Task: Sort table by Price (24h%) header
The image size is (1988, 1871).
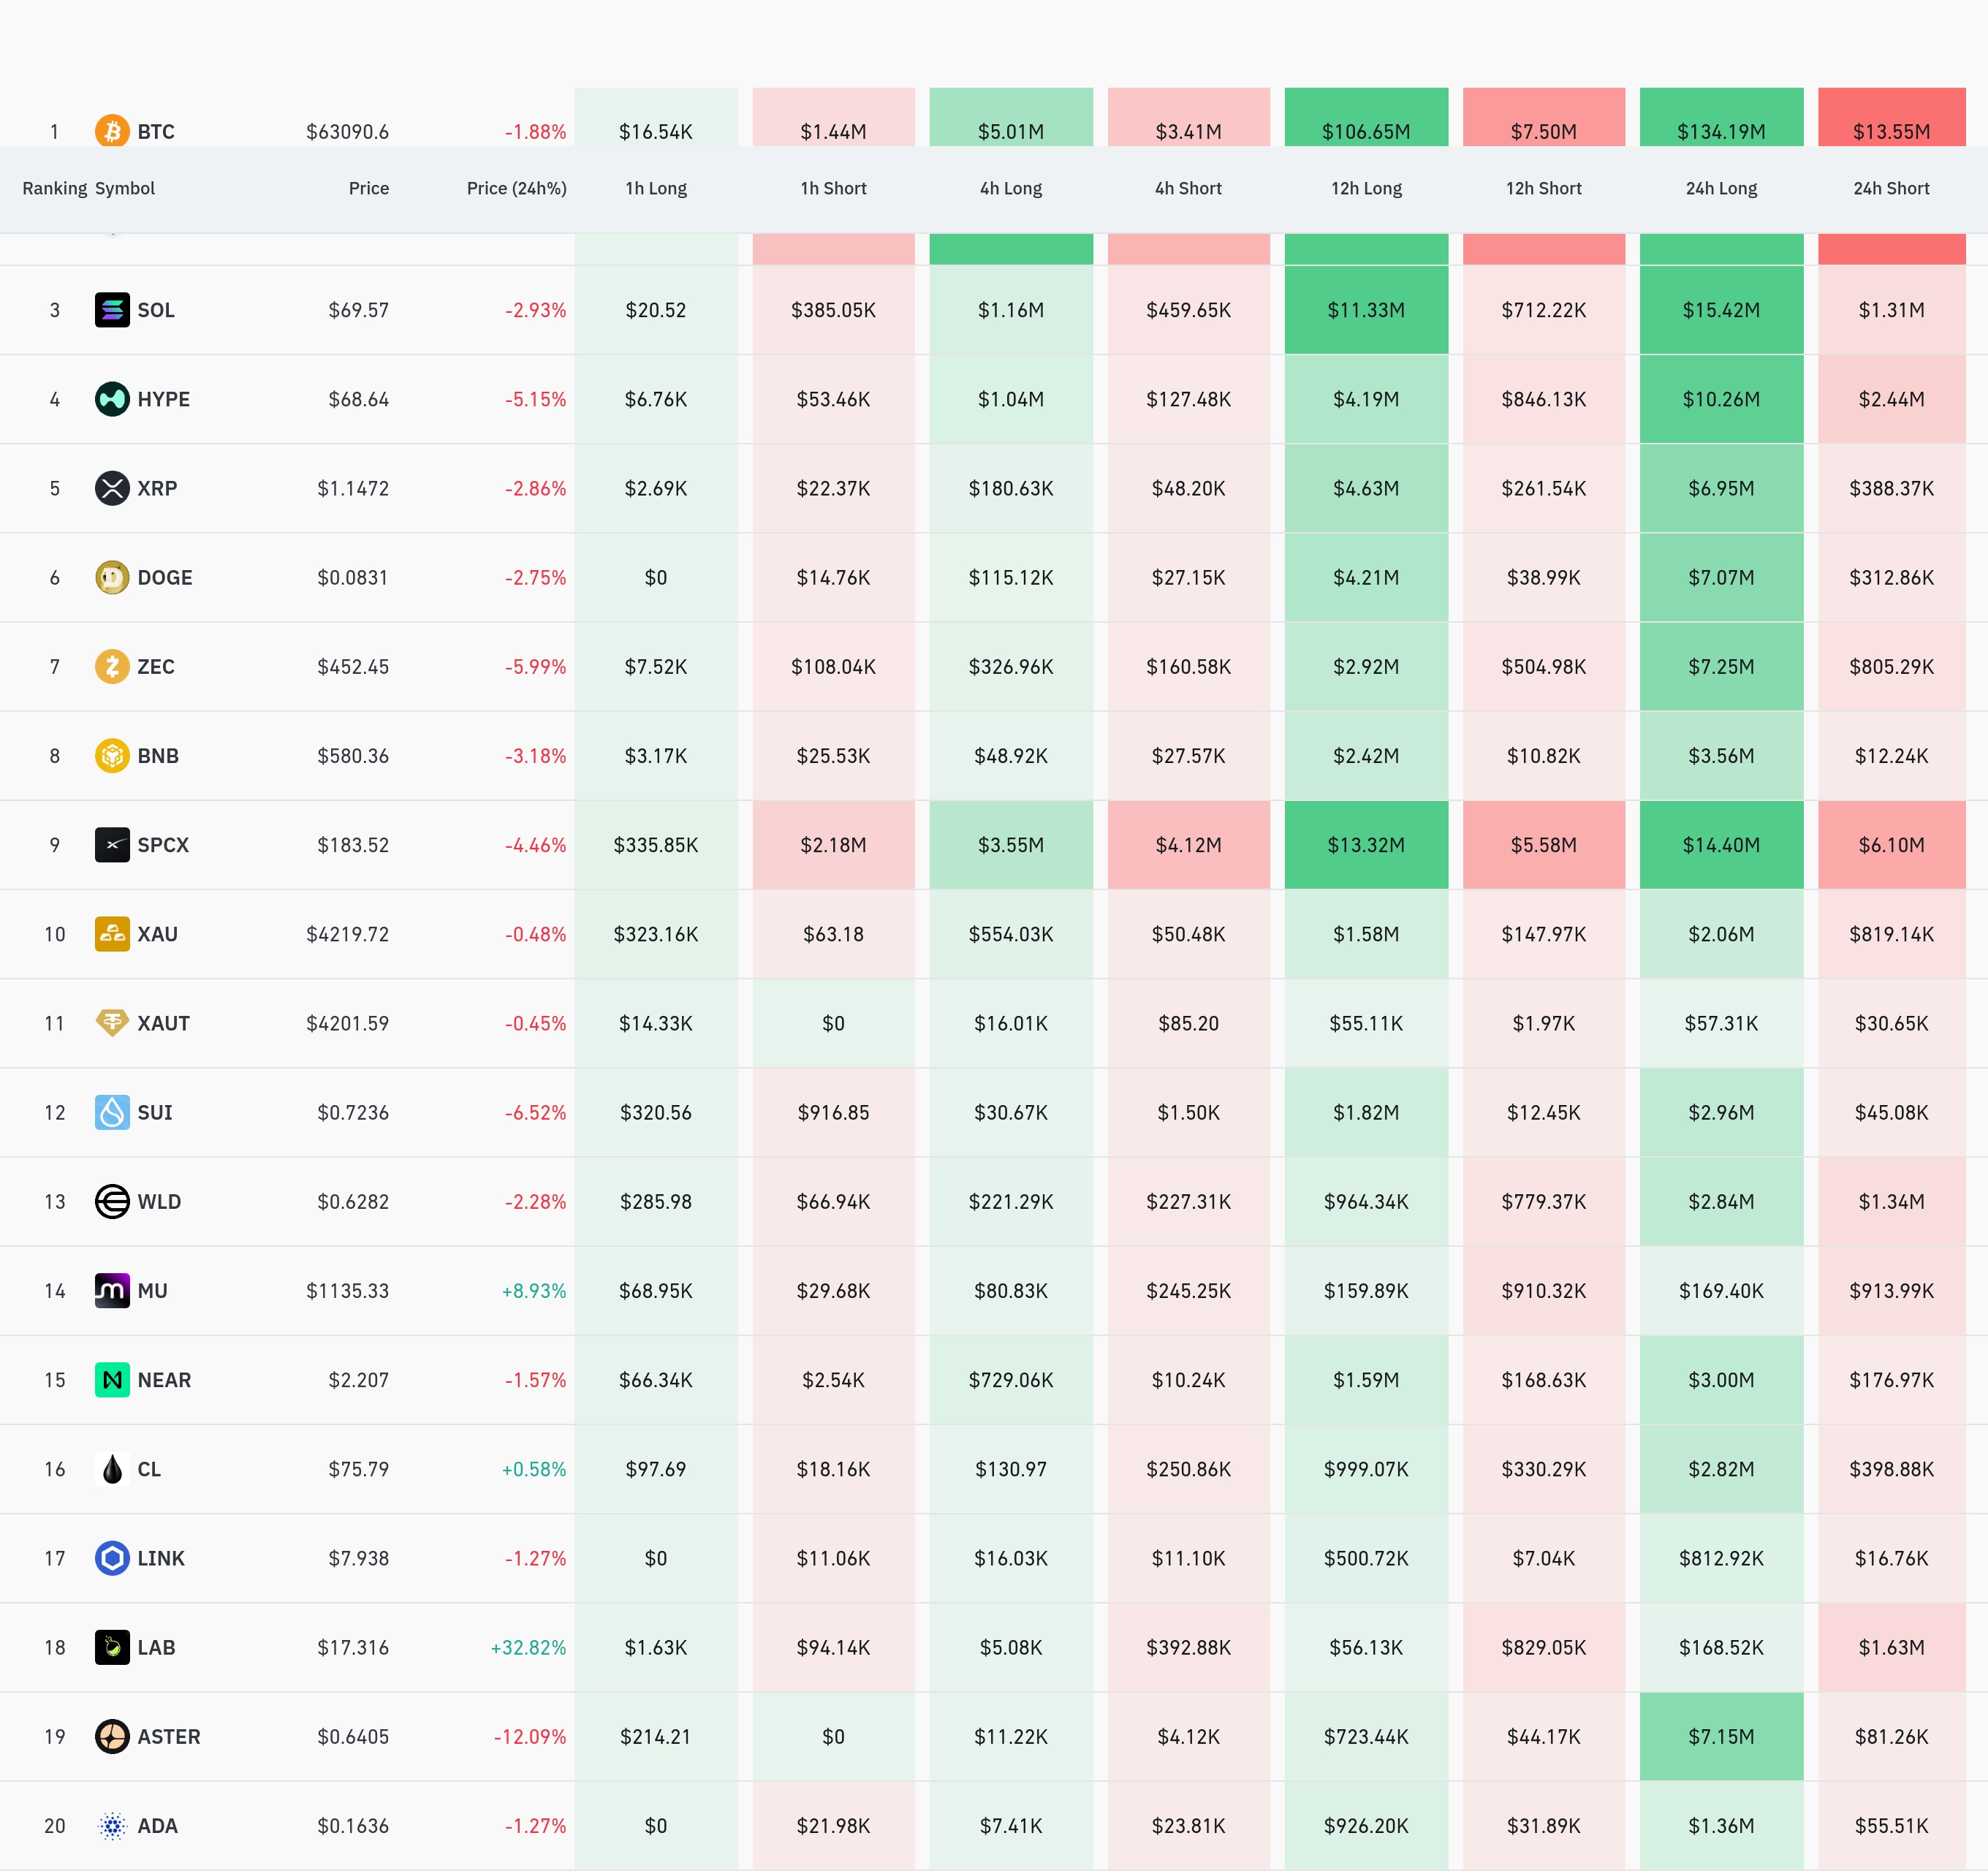Action: (x=516, y=188)
